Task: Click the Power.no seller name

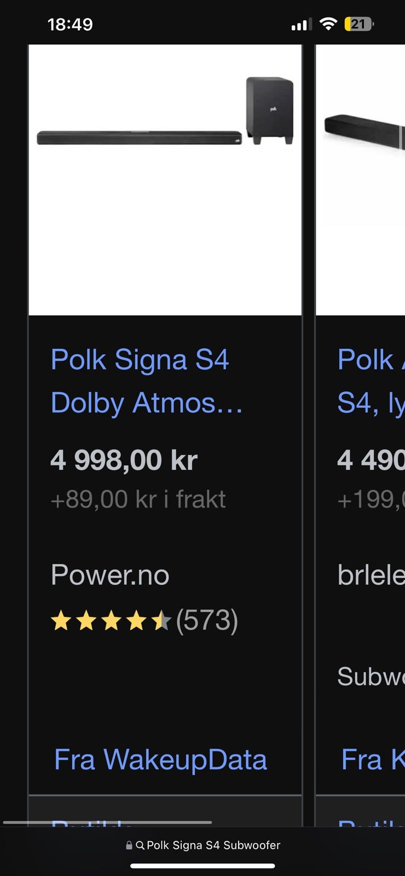Action: click(x=110, y=575)
